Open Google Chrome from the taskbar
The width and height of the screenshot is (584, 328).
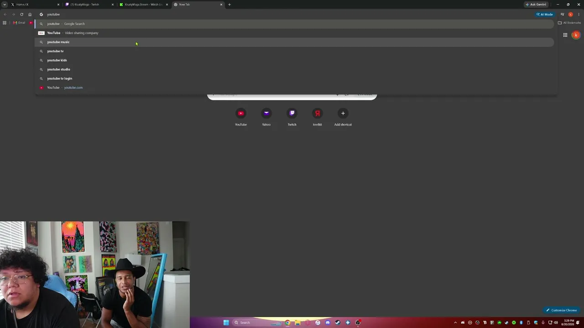click(287, 323)
